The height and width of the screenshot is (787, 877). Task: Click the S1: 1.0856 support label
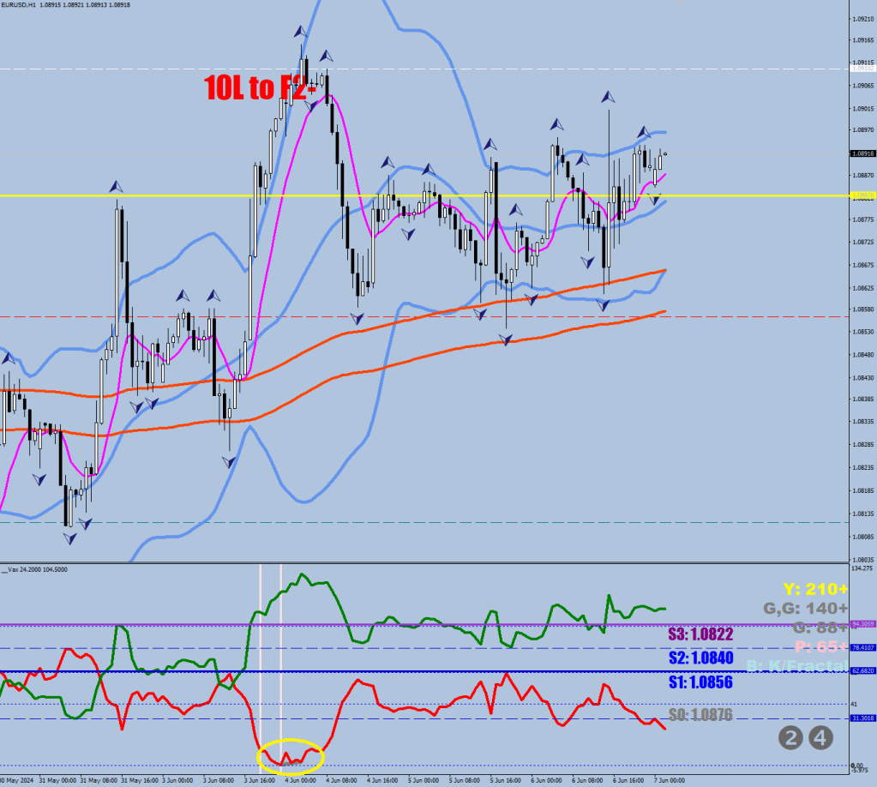[700, 683]
